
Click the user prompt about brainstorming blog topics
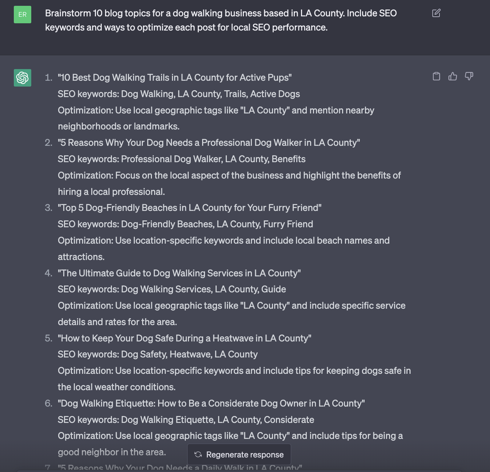pos(221,20)
